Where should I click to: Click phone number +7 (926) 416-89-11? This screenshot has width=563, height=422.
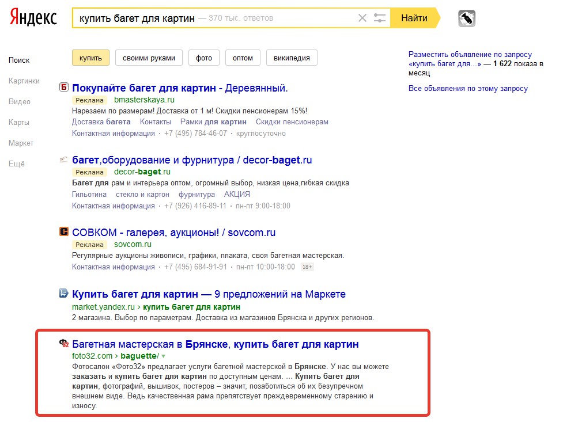pos(195,206)
